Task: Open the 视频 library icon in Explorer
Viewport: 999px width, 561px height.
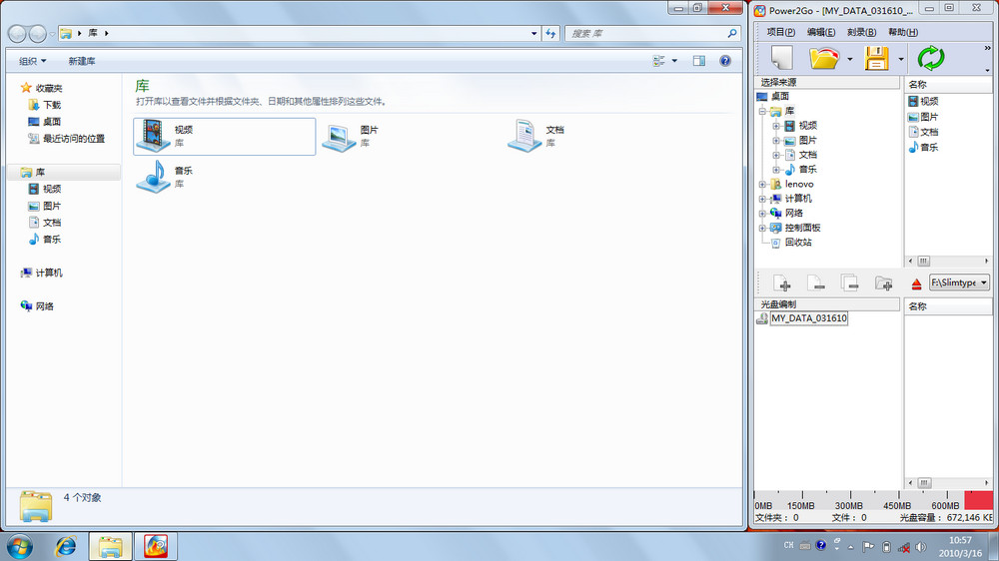Action: tap(153, 136)
